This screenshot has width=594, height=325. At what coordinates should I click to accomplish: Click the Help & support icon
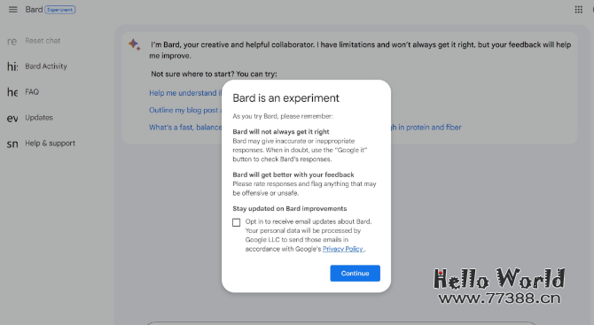click(12, 143)
